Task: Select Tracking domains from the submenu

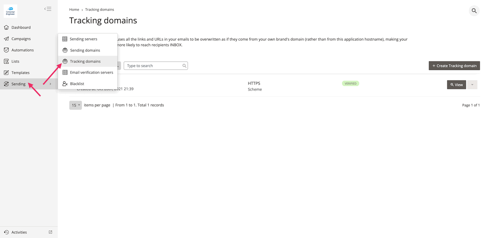Action: (85, 61)
